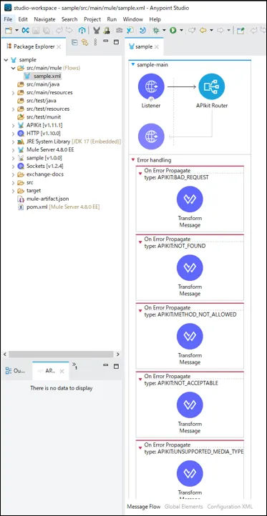The image size is (267, 516).
Task: Close the Package Explorer view
Action: click(59, 46)
